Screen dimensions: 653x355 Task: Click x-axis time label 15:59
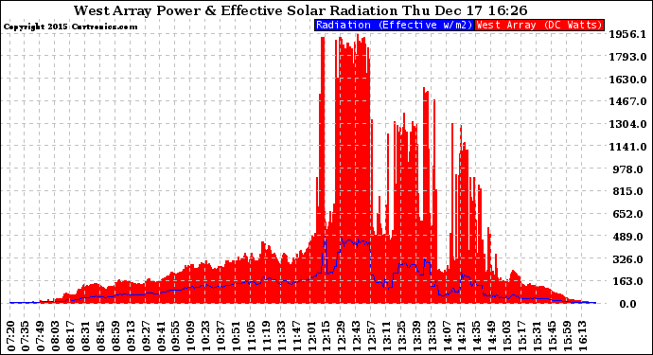click(x=567, y=336)
